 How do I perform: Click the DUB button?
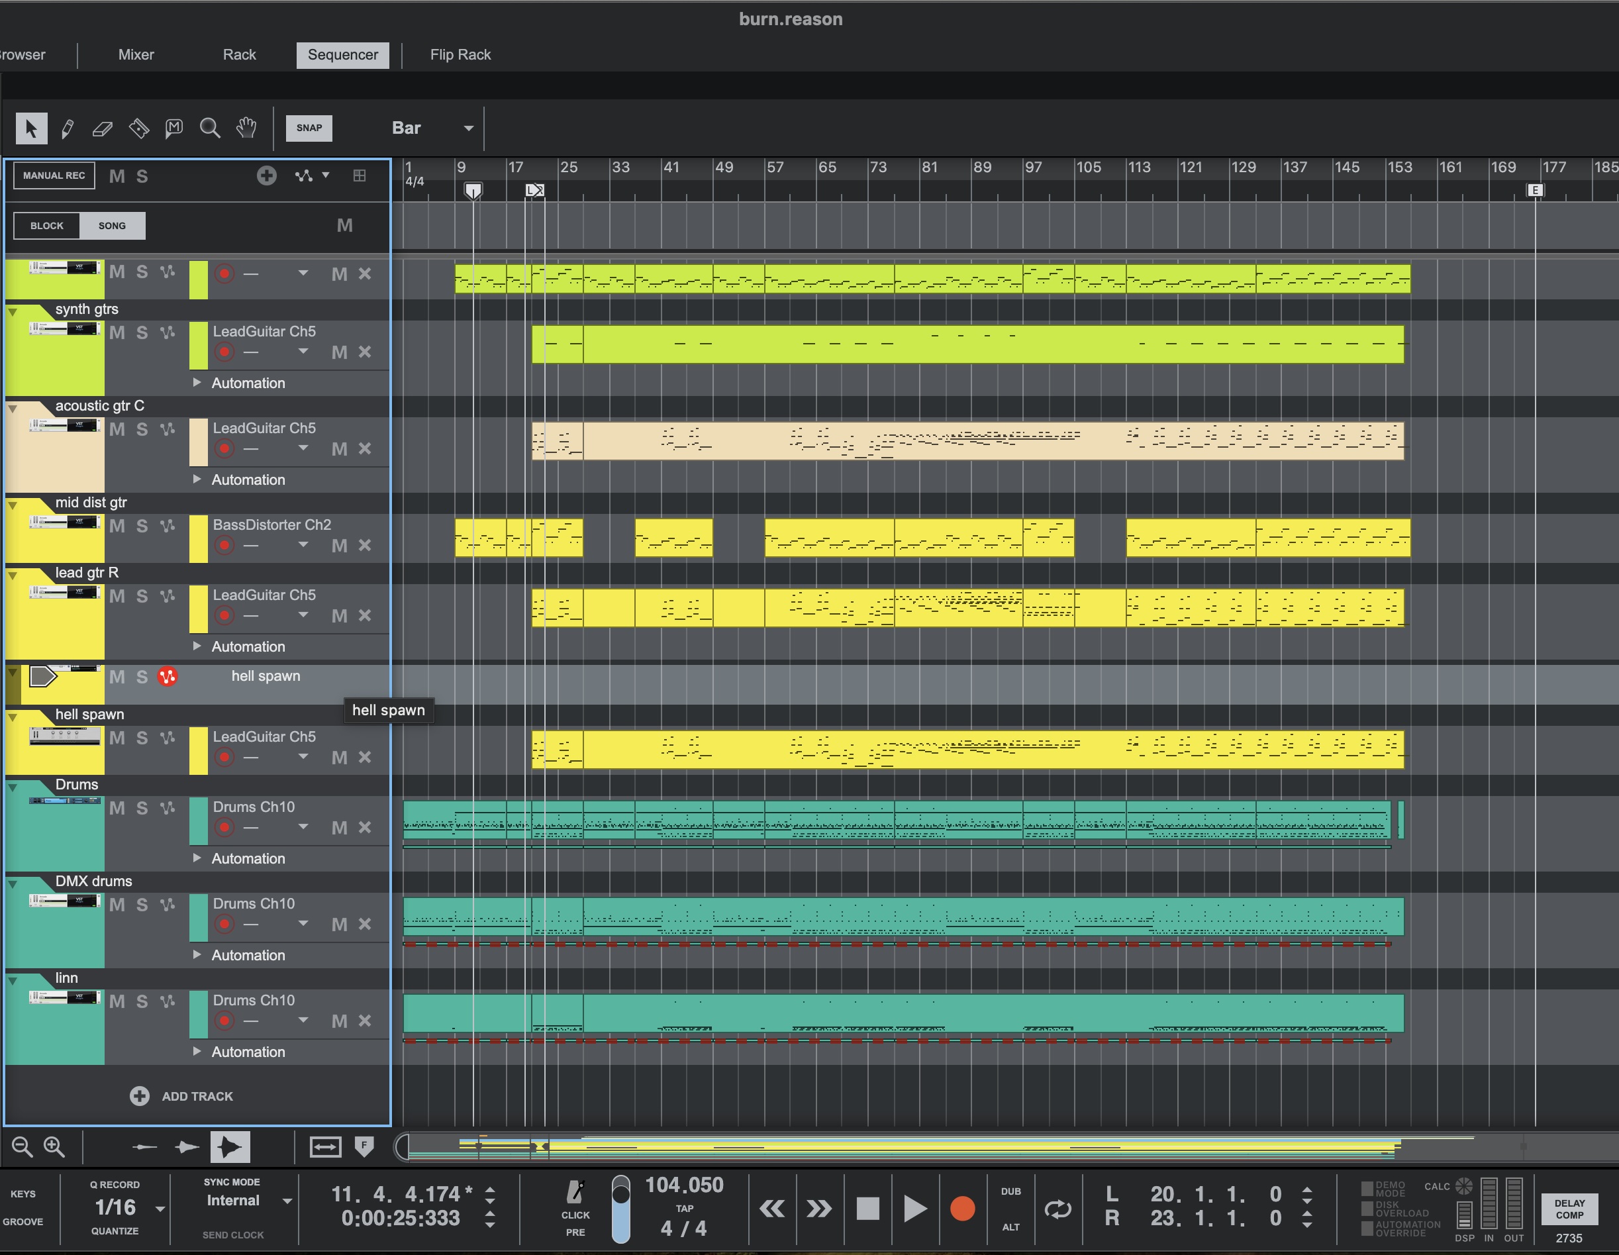[1011, 1192]
